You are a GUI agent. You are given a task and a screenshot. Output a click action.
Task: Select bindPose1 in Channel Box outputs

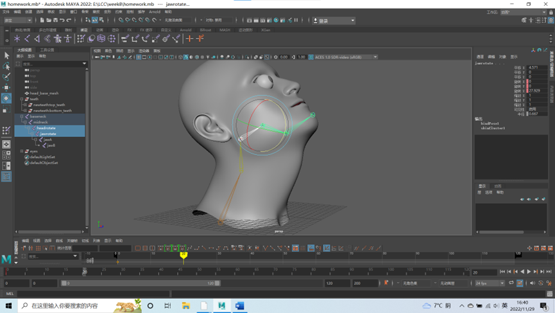click(490, 123)
